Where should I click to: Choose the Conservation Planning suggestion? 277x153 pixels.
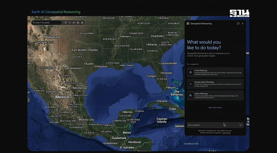[x=215, y=84]
